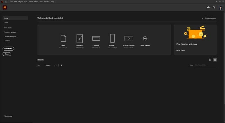Reverse sort order with the arrow icon

[62, 65]
